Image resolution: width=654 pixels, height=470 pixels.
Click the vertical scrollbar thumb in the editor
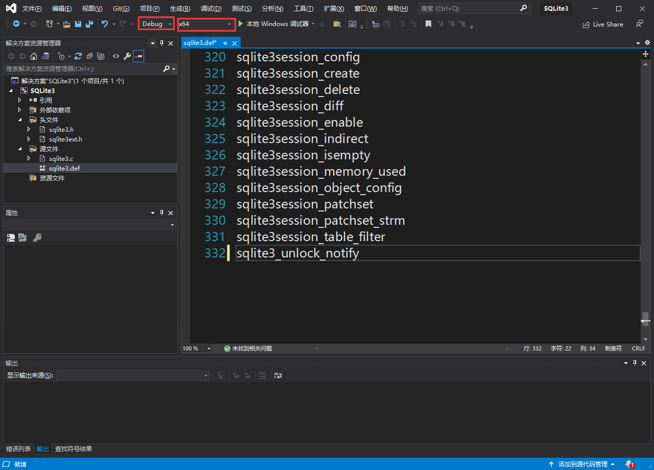(x=646, y=319)
